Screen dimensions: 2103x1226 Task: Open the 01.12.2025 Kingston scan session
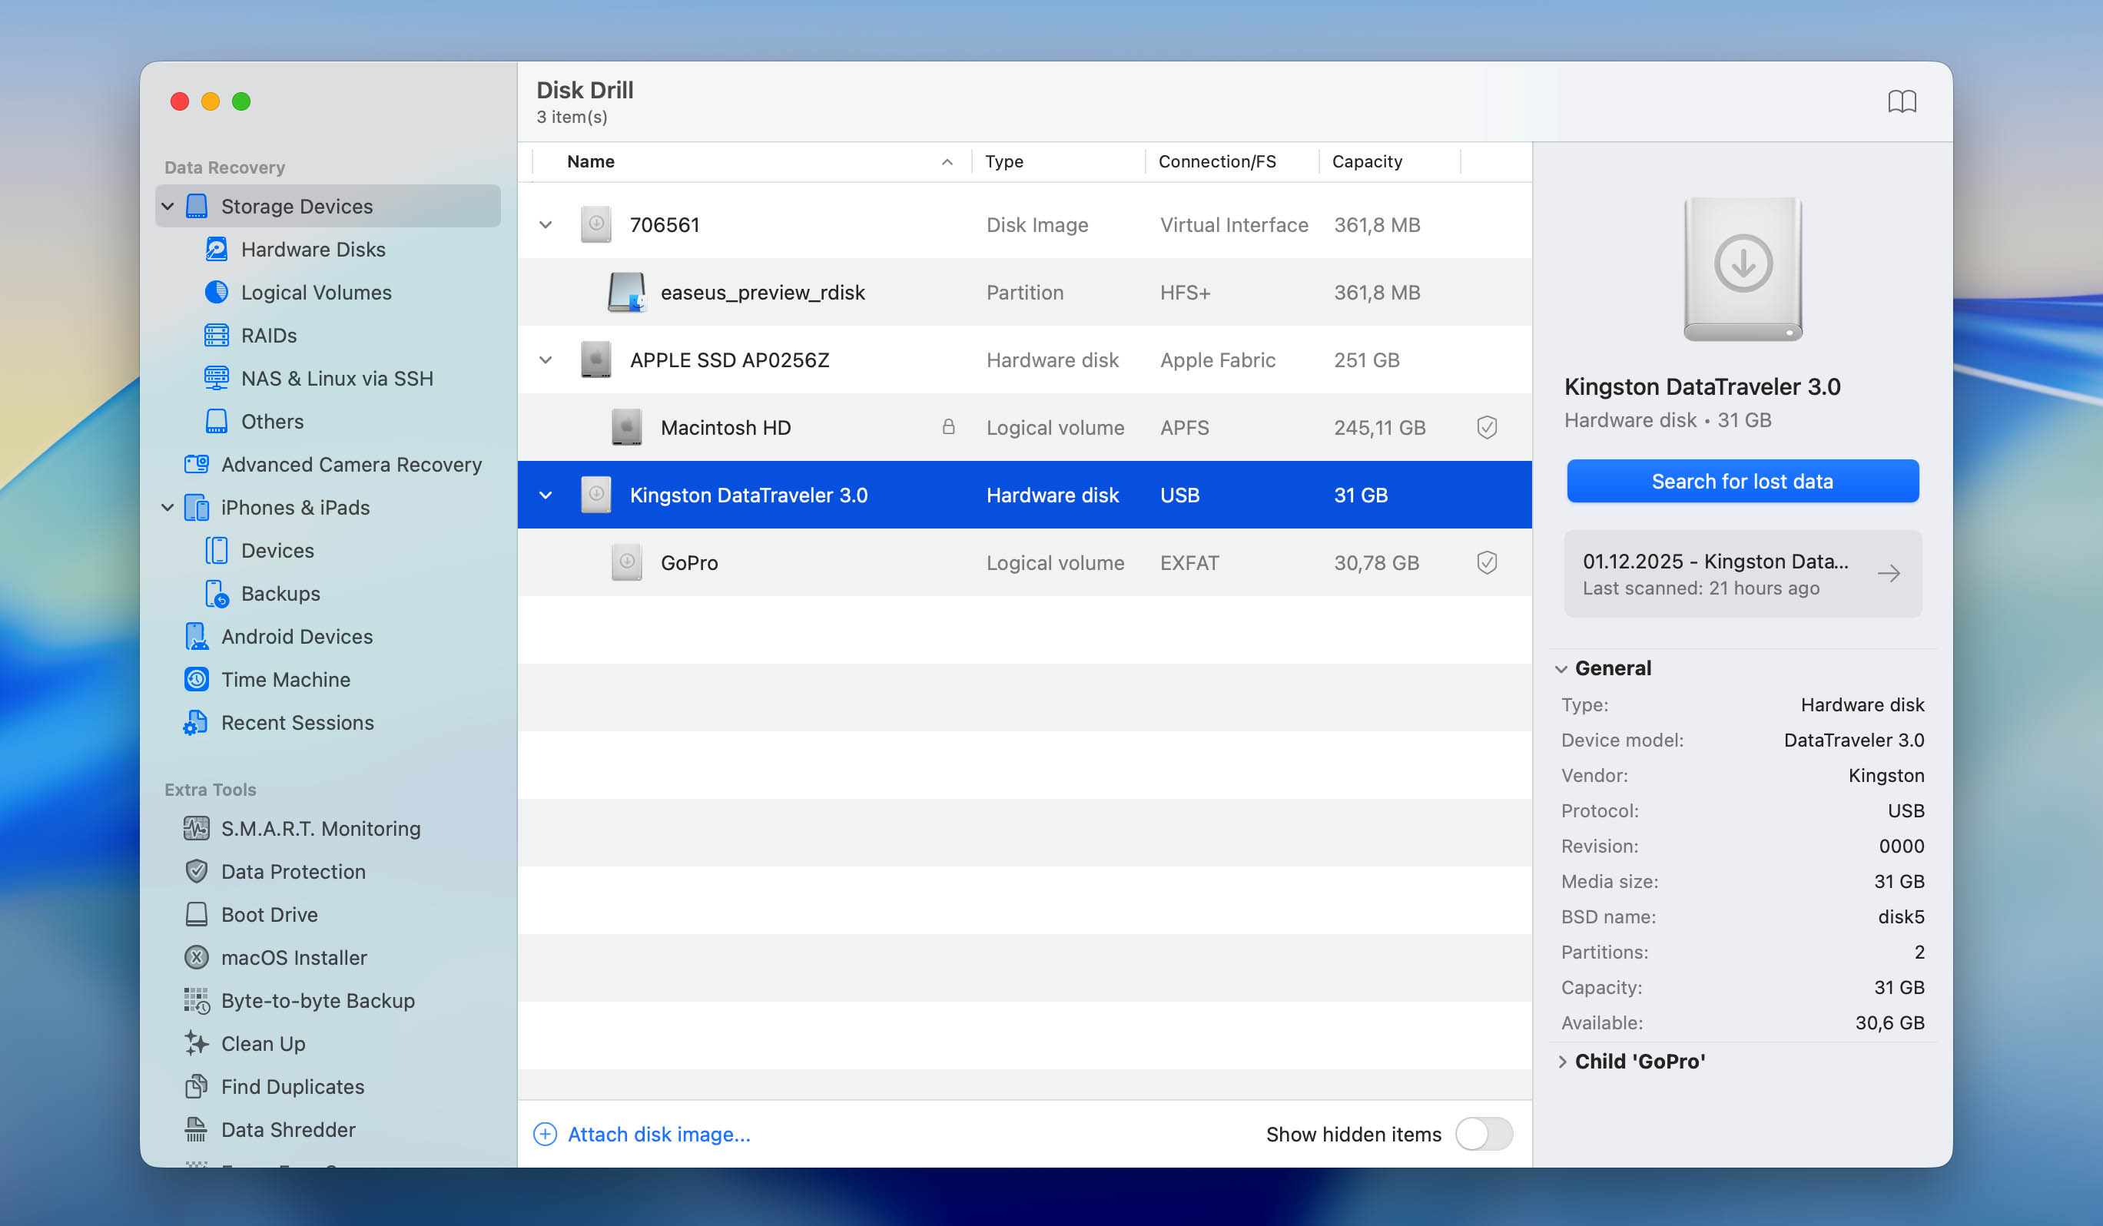tap(1742, 574)
